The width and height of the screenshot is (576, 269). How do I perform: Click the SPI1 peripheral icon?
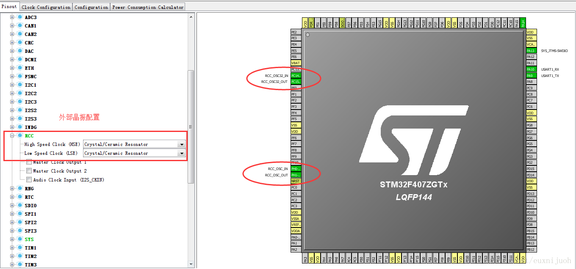pyautogui.click(x=20, y=214)
